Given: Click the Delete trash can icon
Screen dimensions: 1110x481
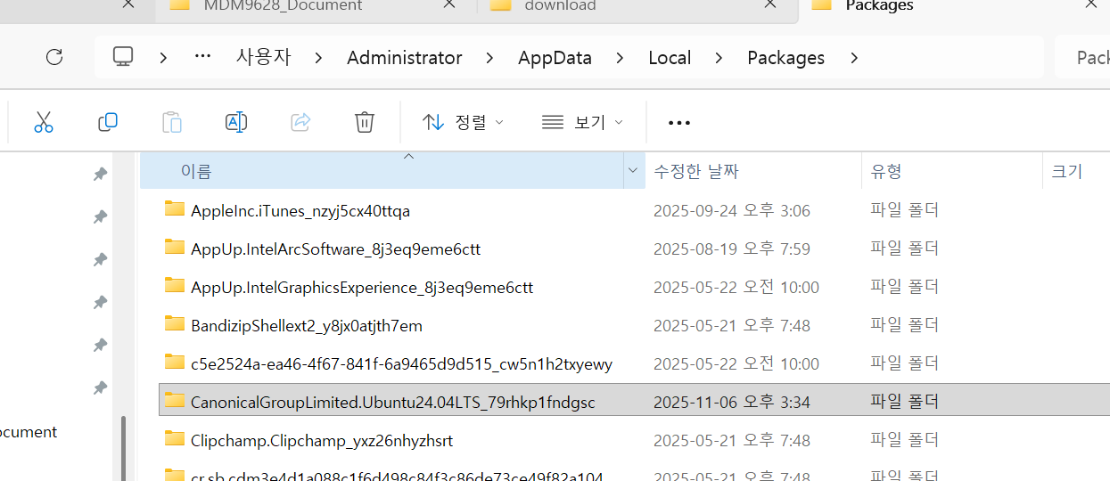Looking at the screenshot, I should (365, 122).
